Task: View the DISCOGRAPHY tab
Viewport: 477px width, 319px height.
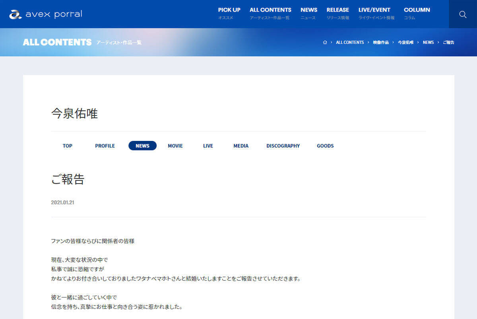Action: tap(283, 146)
